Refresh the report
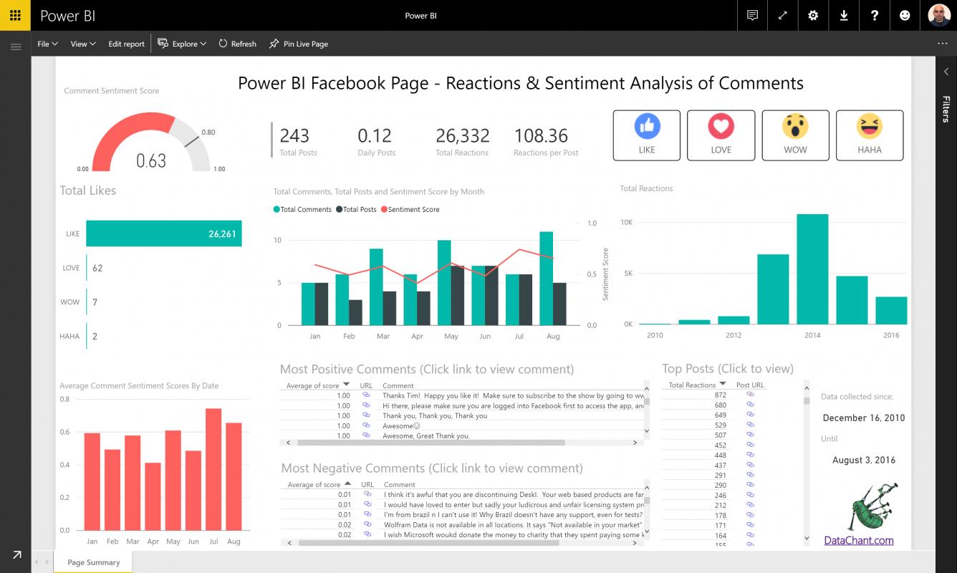Screen dimensions: 957x573 pos(237,44)
